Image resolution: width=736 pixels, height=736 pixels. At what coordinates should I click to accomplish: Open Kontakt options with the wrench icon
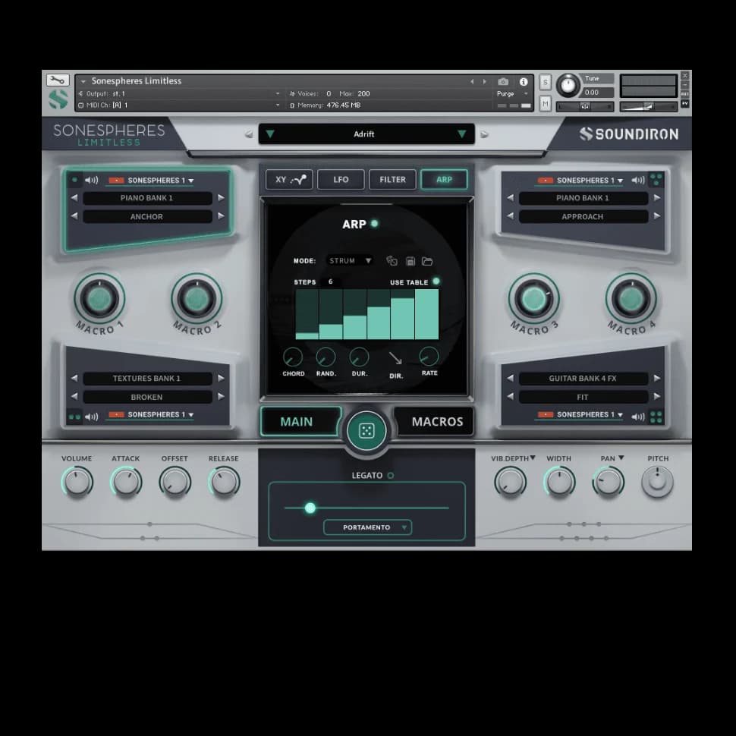coord(57,80)
